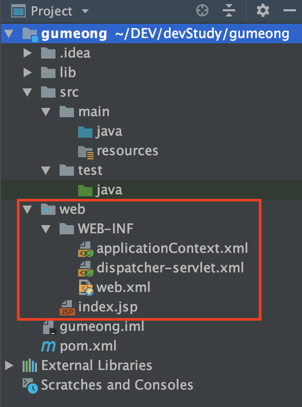Click the web.xml deployment descriptor icon

point(86,288)
